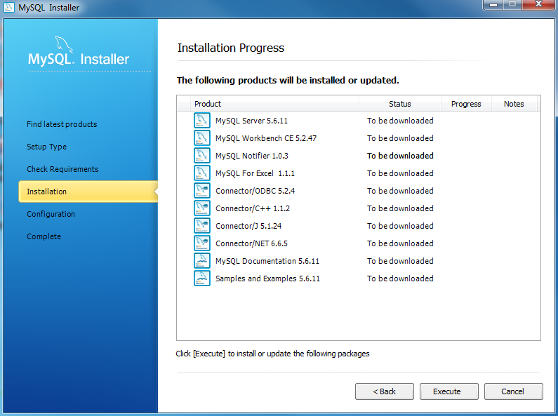Screen dimensions: 558x416
Task: Click the status of Connector/NET row
Action: (x=400, y=243)
